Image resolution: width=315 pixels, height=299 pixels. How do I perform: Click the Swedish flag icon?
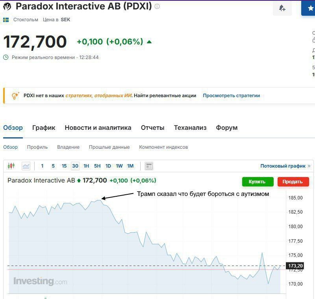click(6, 20)
